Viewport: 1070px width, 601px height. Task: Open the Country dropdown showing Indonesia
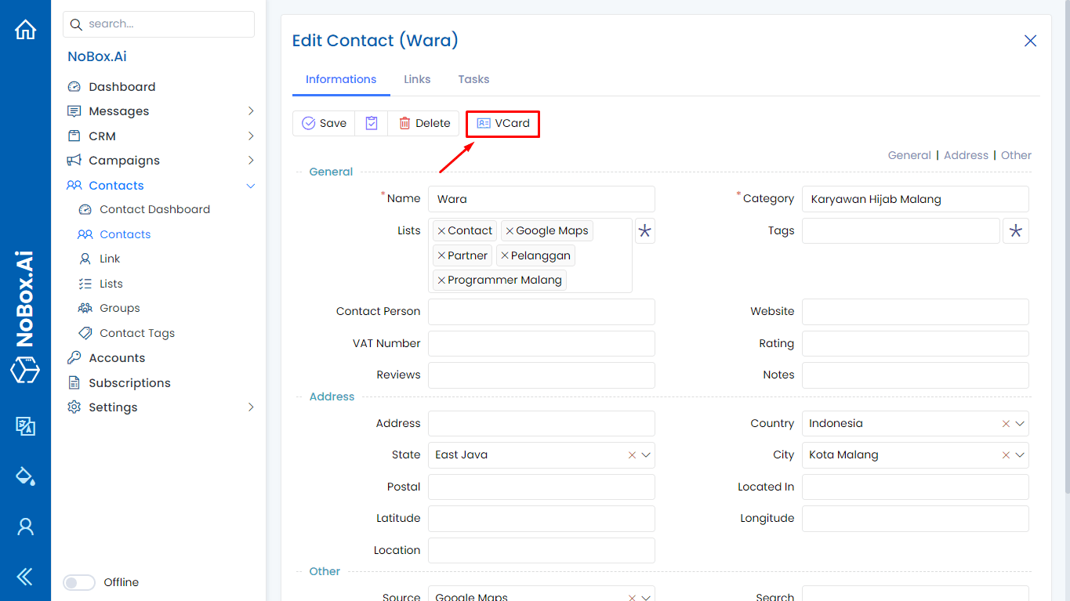pos(1021,423)
